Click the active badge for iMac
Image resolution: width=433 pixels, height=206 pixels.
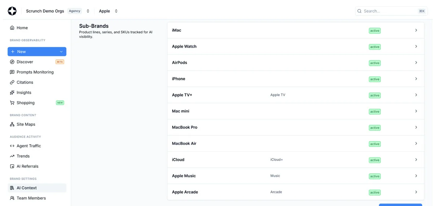(375, 31)
